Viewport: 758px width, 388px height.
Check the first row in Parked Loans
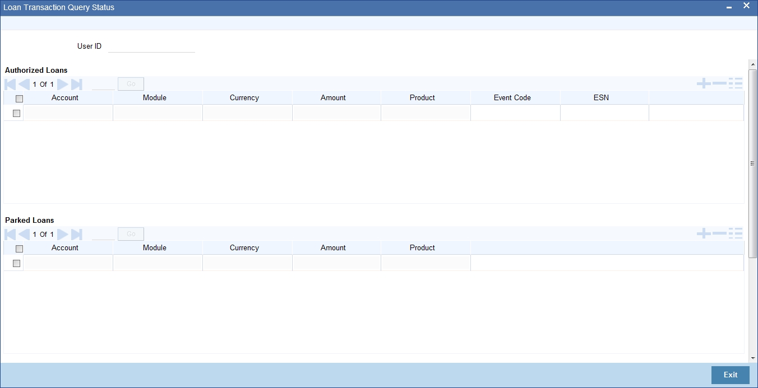point(16,263)
